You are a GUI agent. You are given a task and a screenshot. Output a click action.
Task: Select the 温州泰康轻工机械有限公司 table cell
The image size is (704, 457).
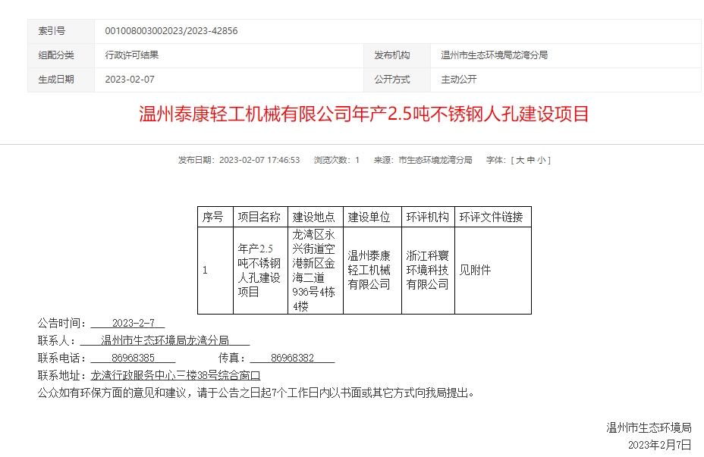pyautogui.click(x=369, y=271)
